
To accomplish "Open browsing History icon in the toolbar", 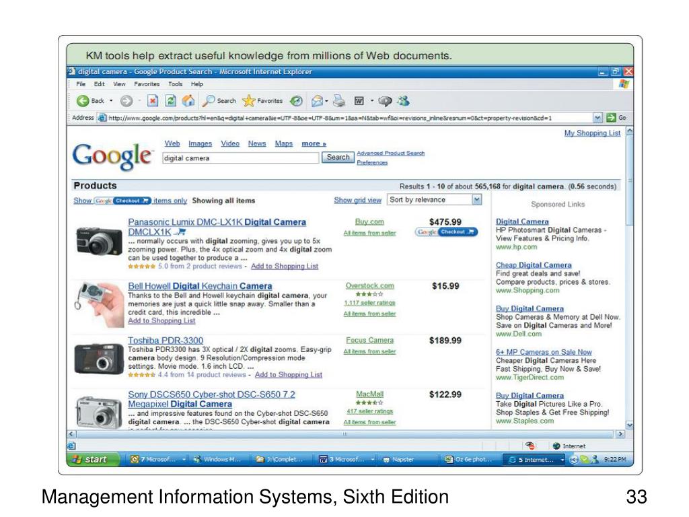I will pos(296,101).
